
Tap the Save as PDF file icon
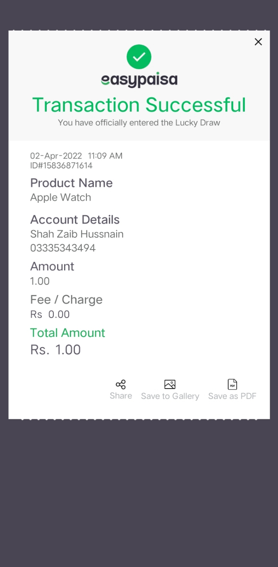click(232, 384)
